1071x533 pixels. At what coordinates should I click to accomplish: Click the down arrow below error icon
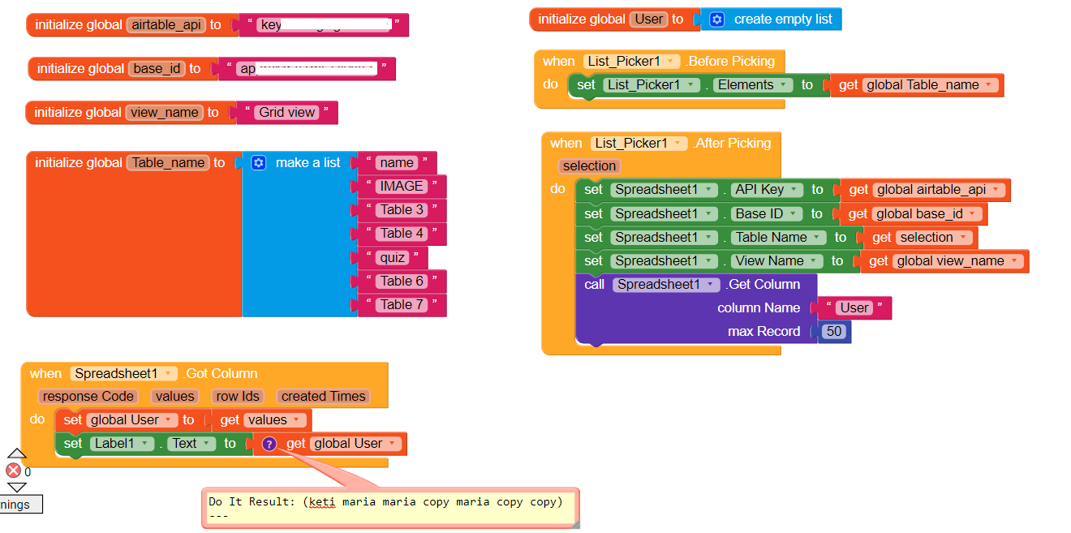[x=17, y=488]
